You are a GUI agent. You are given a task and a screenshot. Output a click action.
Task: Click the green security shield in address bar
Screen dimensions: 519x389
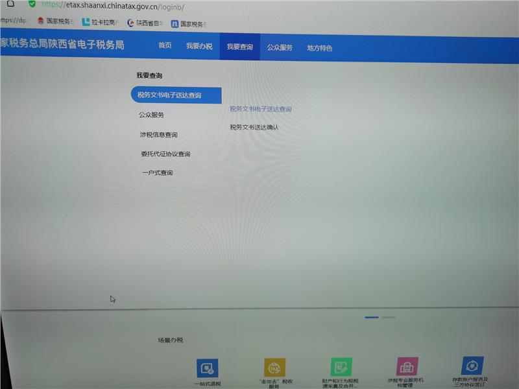point(32,3)
